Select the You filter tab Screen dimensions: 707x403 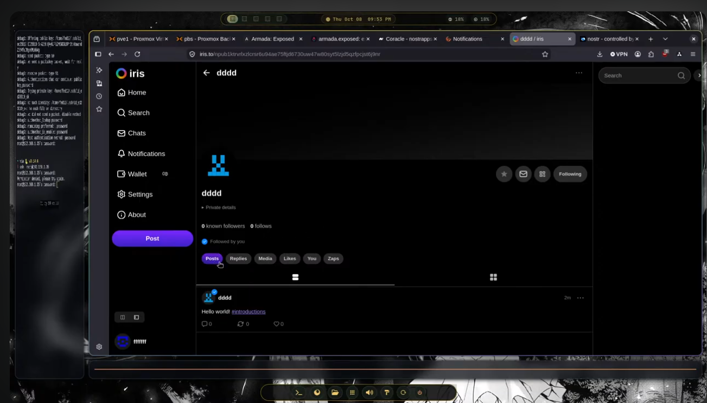click(312, 258)
